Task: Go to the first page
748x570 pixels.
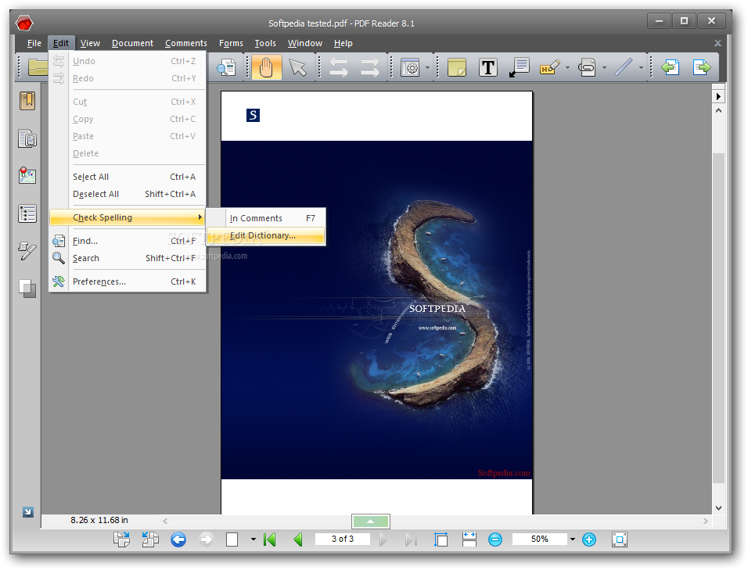Action: (x=269, y=540)
